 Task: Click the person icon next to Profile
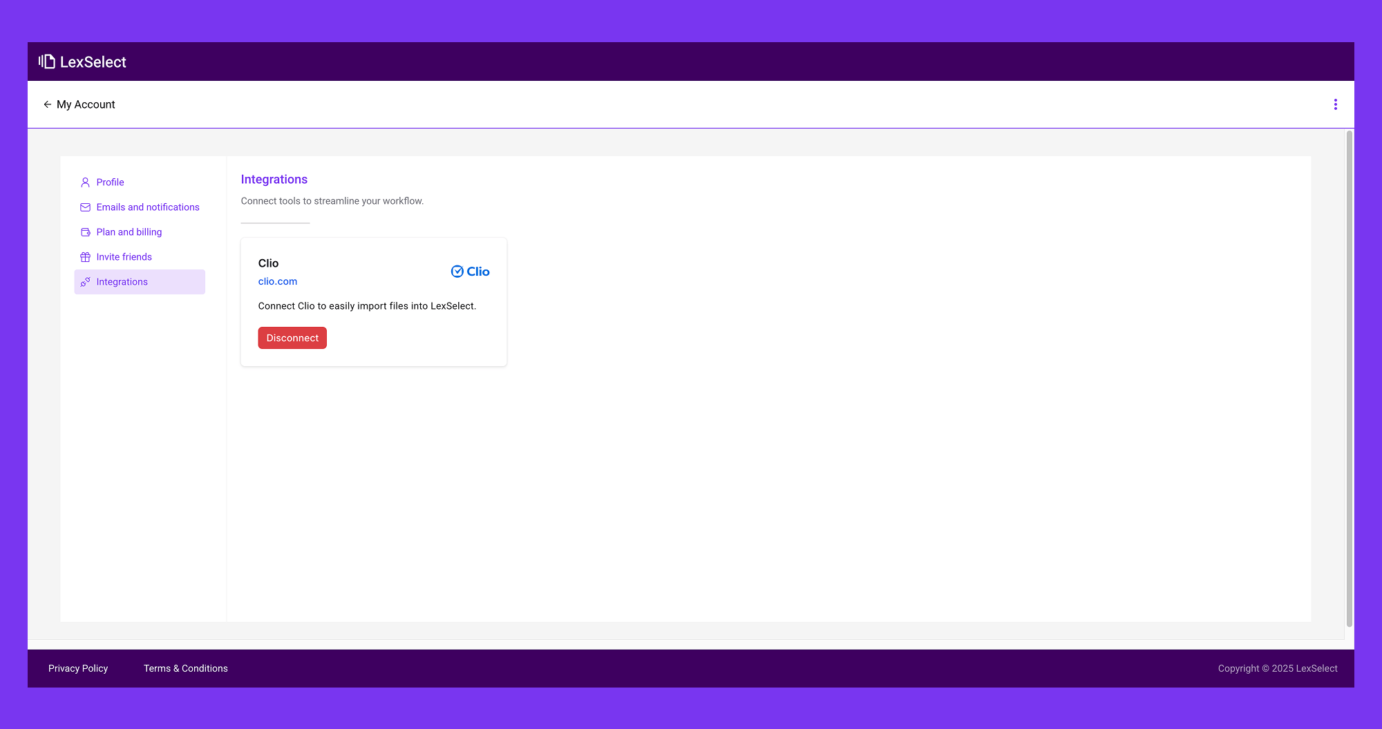pos(85,182)
